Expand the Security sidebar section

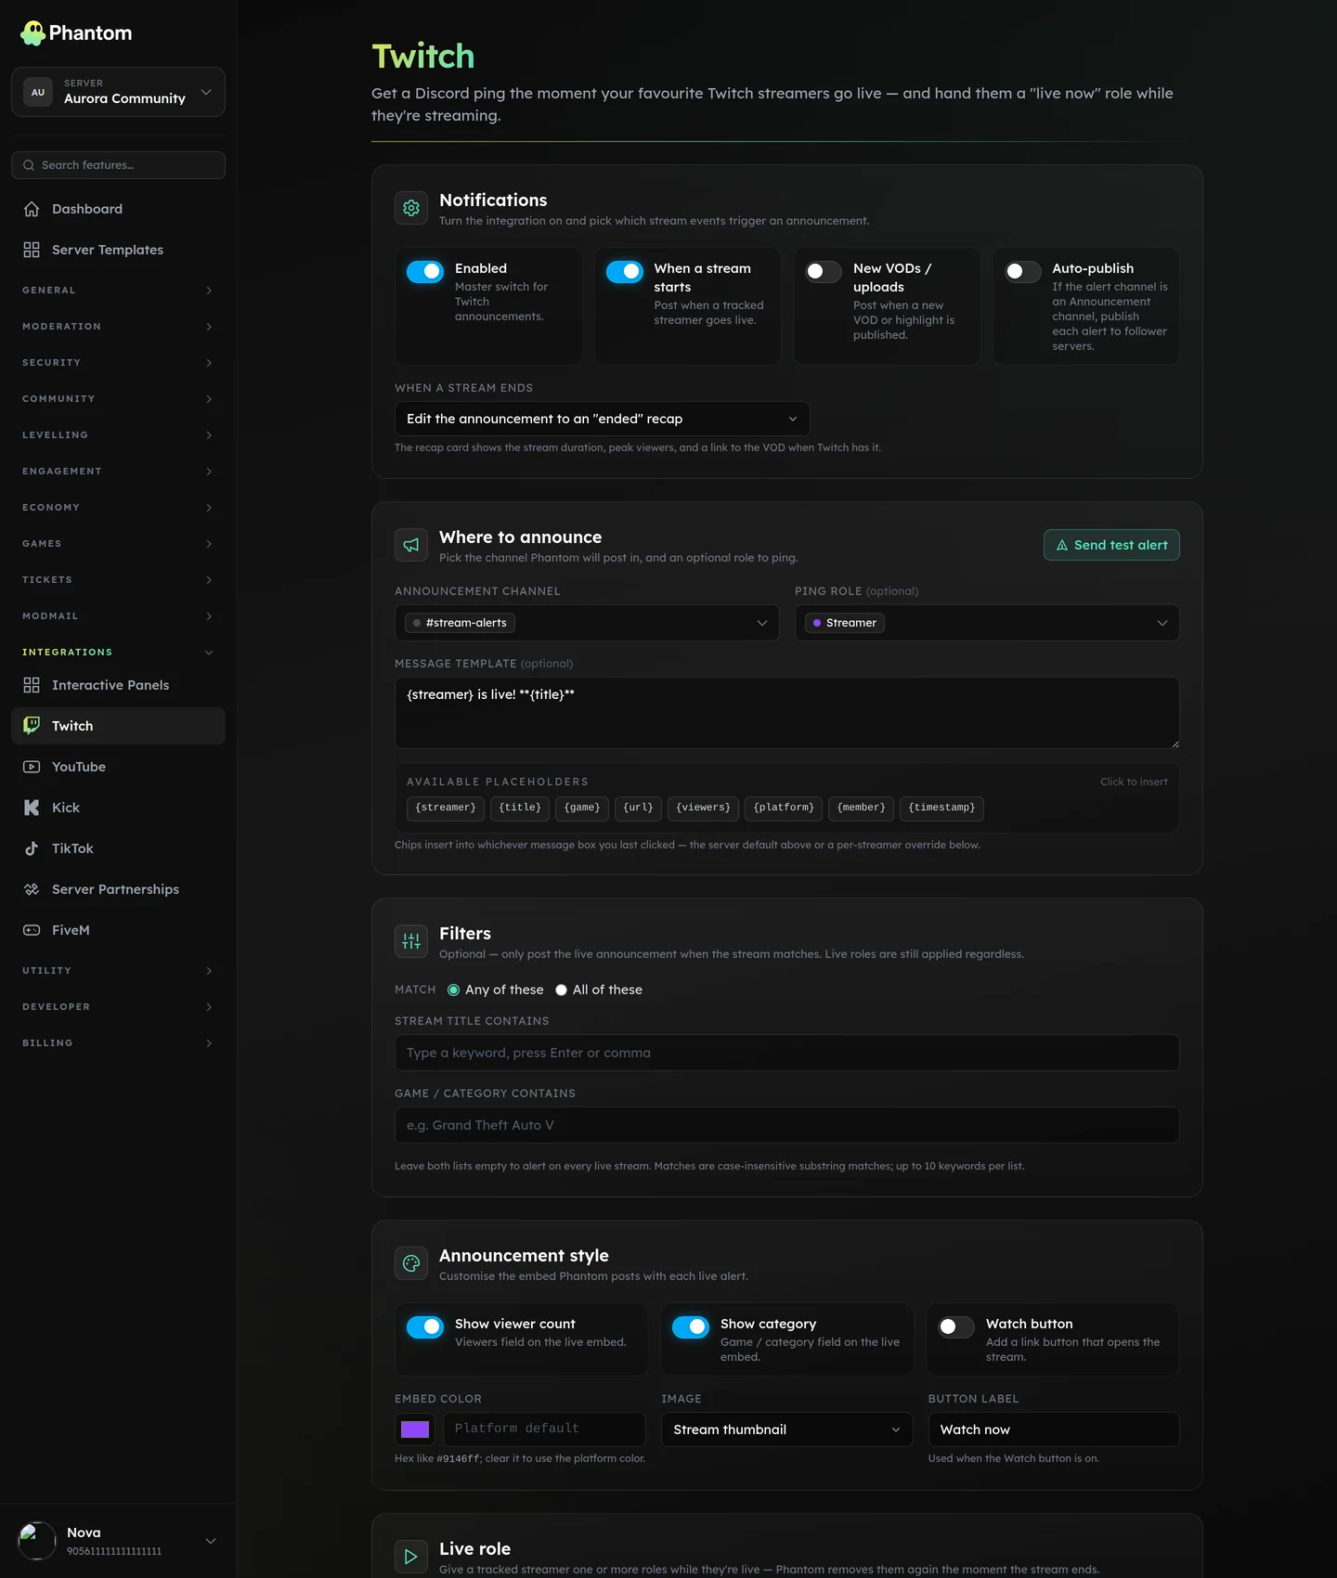tap(118, 363)
